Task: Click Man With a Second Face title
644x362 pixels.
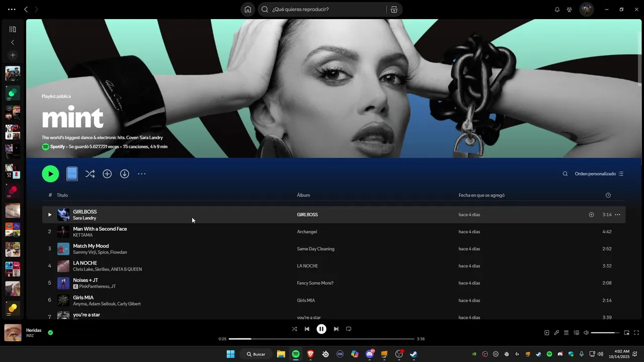Action: [x=100, y=229]
